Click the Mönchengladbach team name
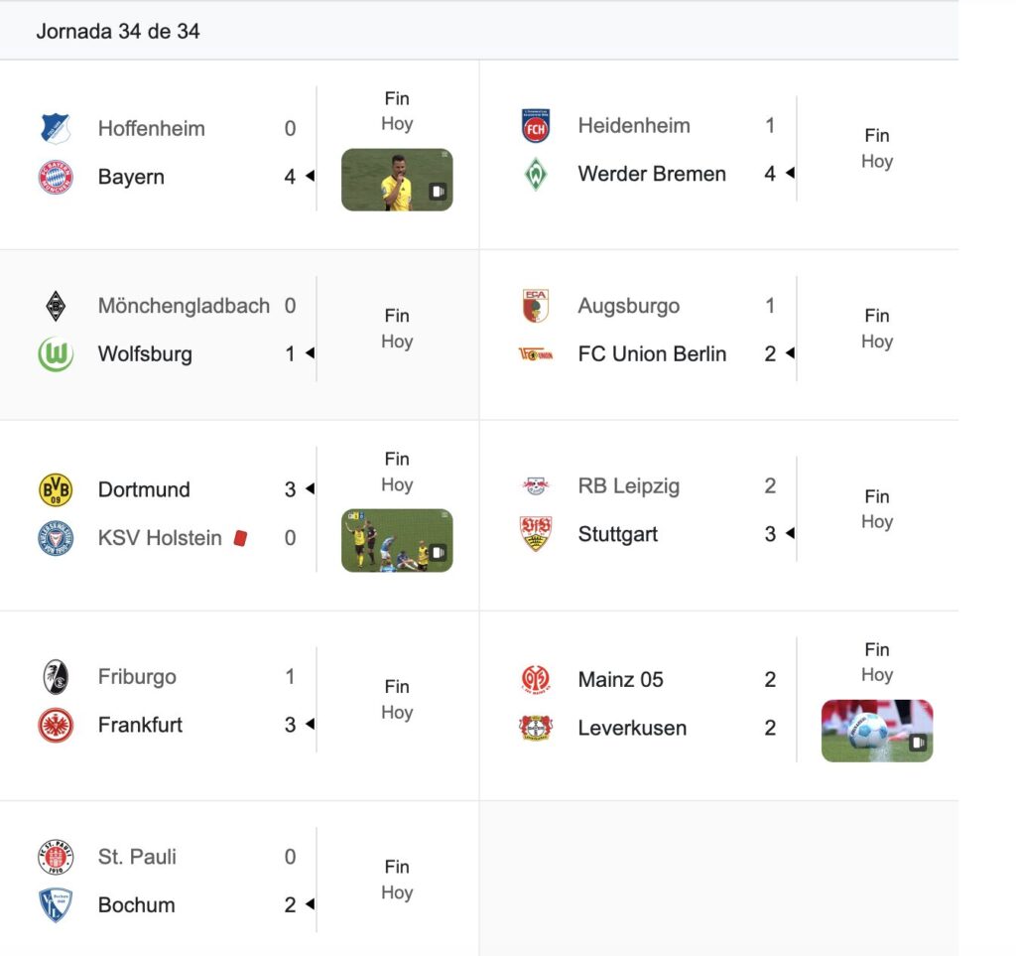Image resolution: width=1016 pixels, height=956 pixels. click(x=184, y=306)
